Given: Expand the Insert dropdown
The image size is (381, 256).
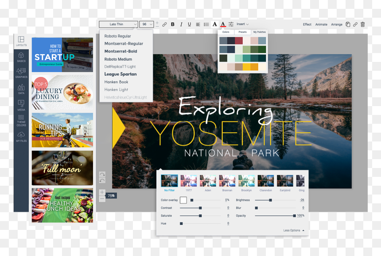Looking at the screenshot, I should tap(242, 24).
